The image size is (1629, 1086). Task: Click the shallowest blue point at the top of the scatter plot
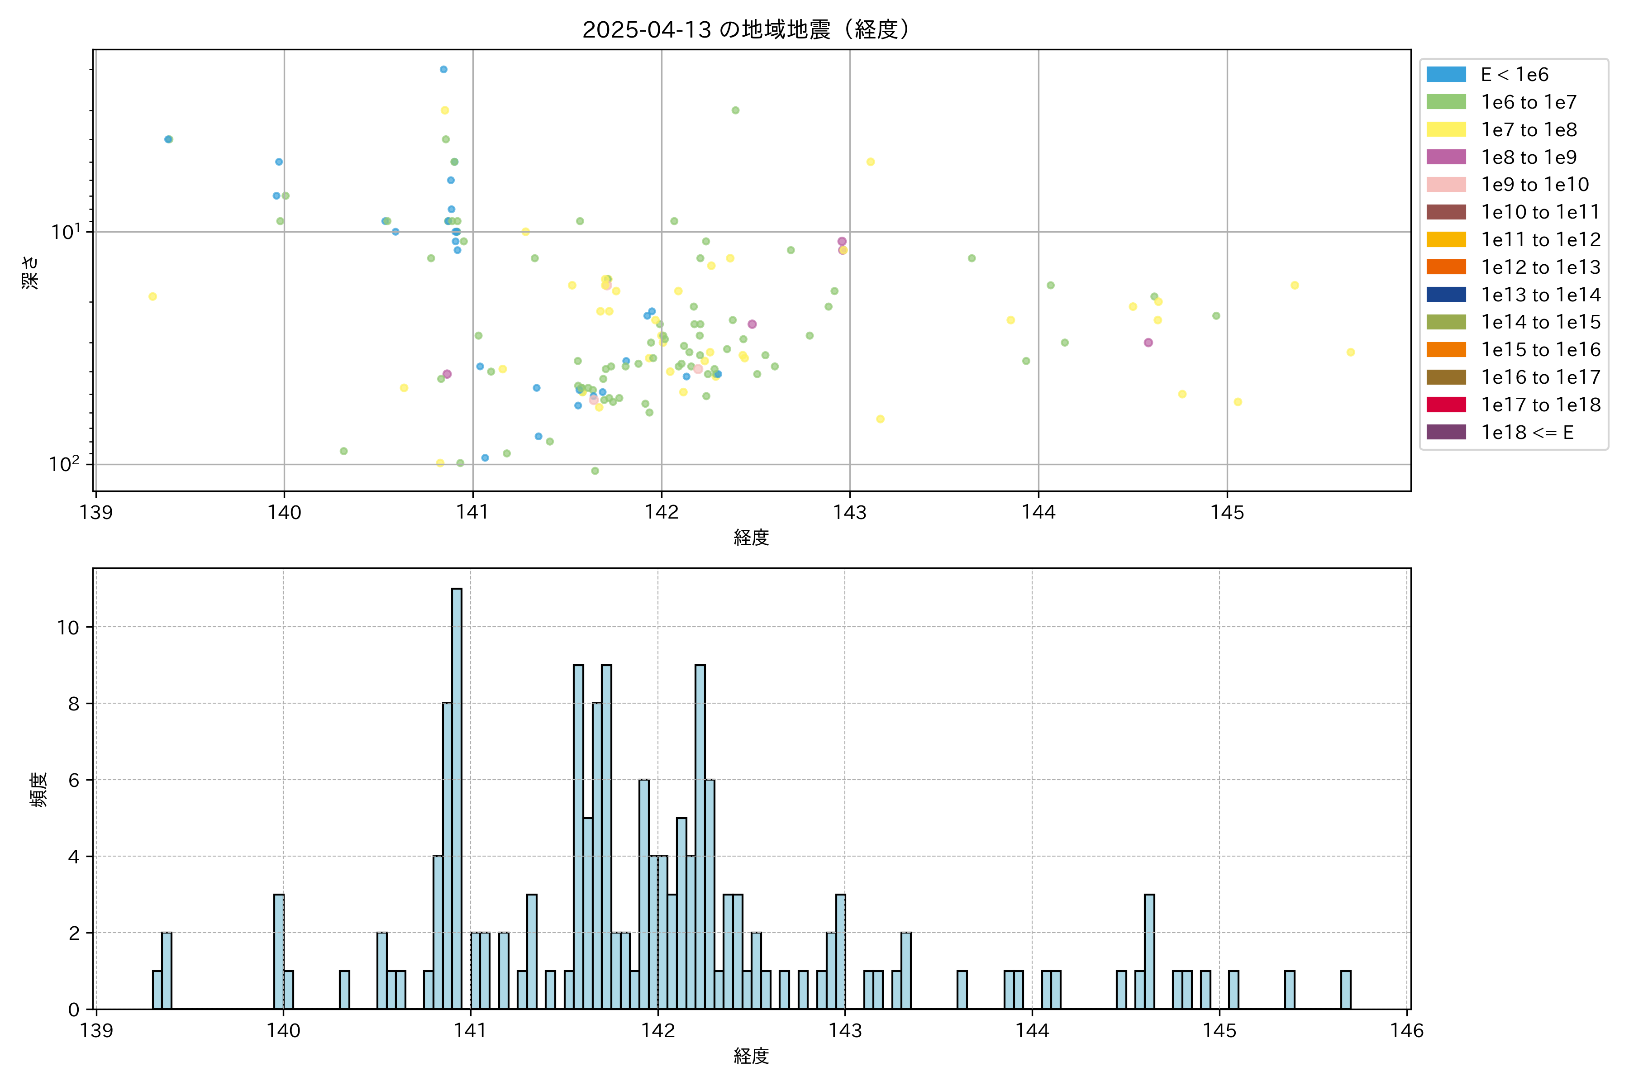(x=443, y=69)
